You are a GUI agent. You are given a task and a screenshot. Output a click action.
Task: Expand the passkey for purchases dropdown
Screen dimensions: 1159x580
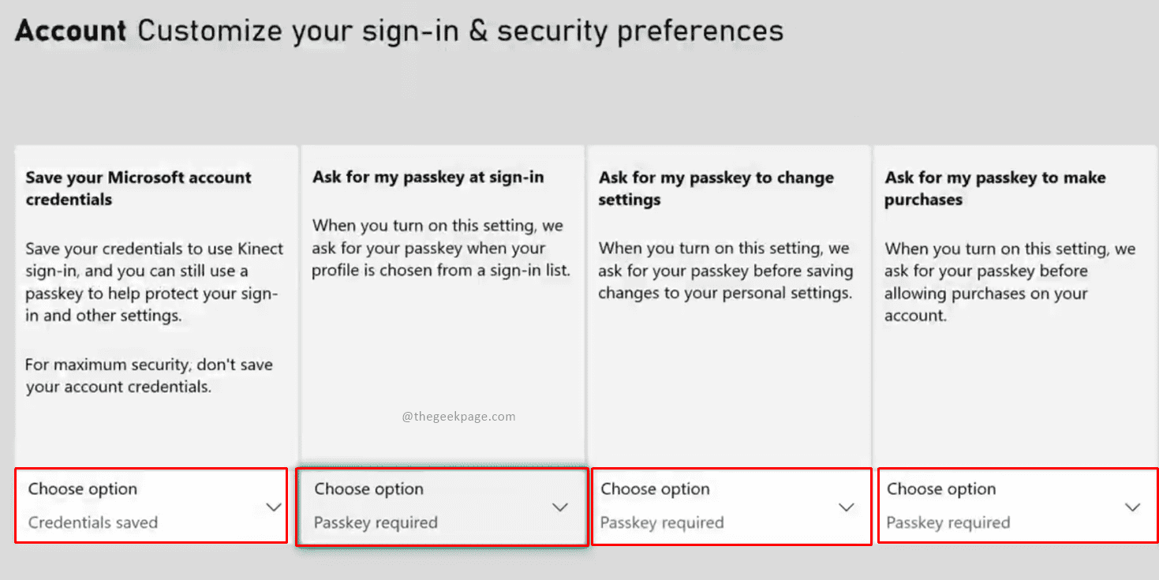(x=1134, y=507)
